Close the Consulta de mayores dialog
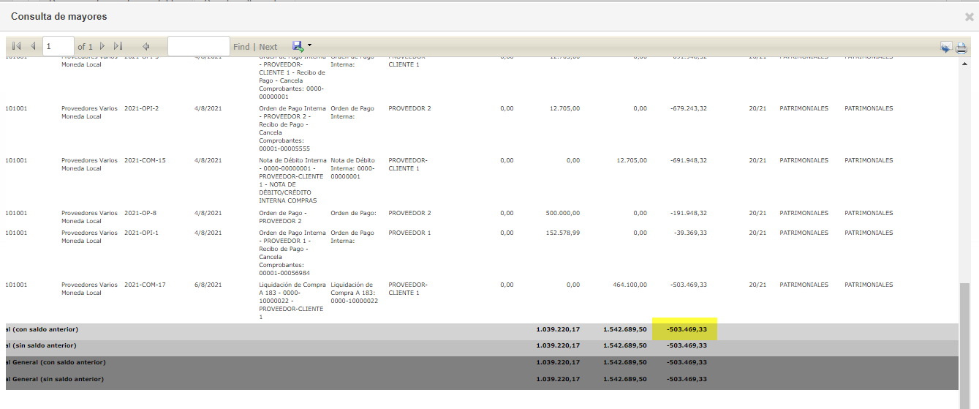Viewport: 979px width, 409px height. tap(969, 17)
